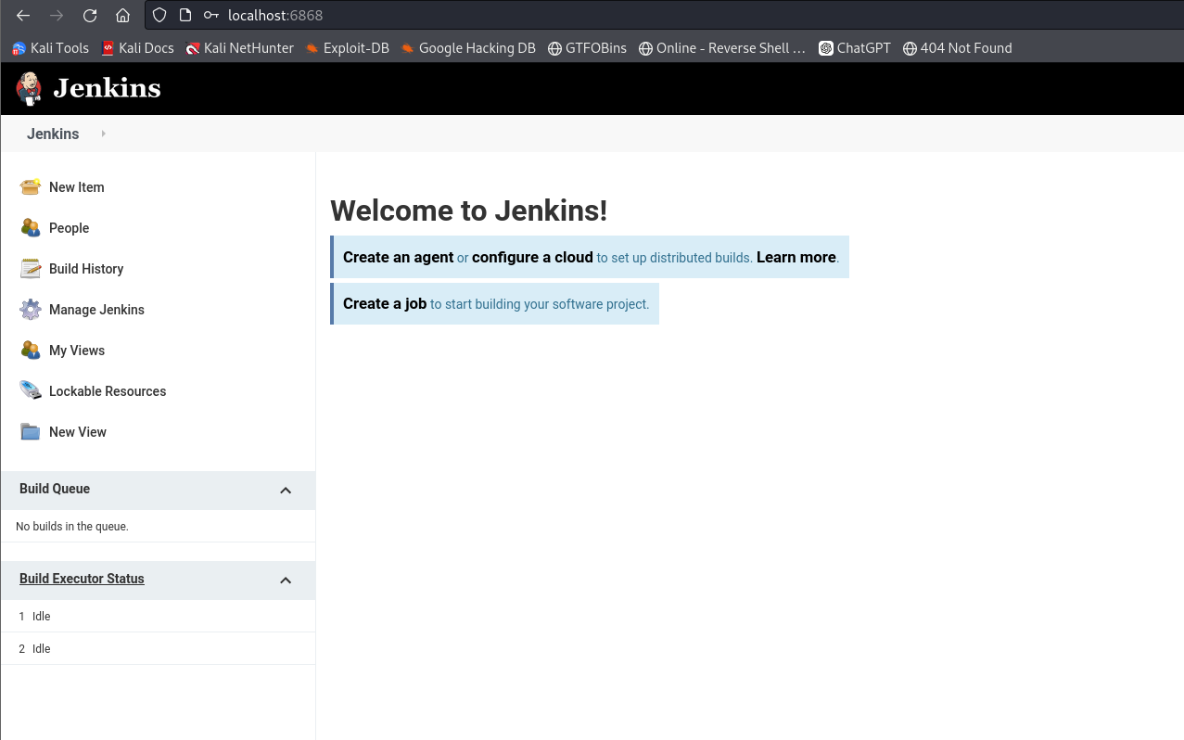Select New Item in the sidebar
The image size is (1184, 740).
(77, 186)
